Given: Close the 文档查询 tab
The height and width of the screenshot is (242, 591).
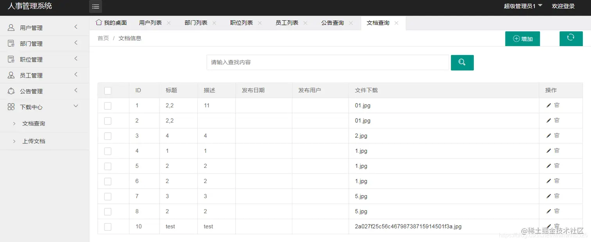Looking at the screenshot, I should 396,23.
